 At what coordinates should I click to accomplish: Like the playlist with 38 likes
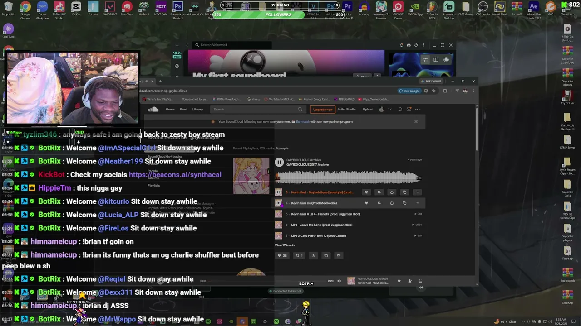coord(282,255)
